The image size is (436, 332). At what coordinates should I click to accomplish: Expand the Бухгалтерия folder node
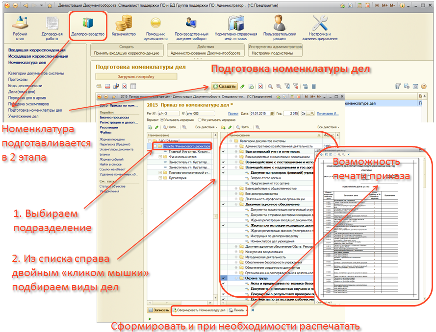(160, 179)
